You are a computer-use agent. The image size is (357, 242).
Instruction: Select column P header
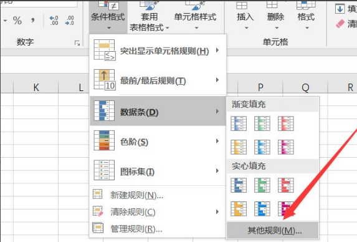pyautogui.click(x=260, y=87)
